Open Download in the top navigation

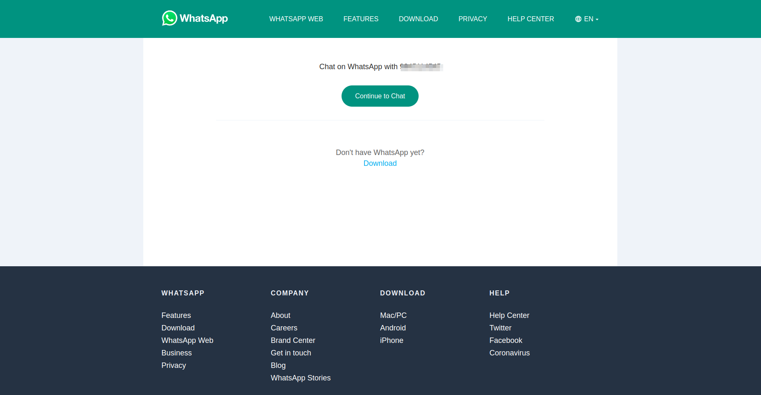click(x=418, y=19)
